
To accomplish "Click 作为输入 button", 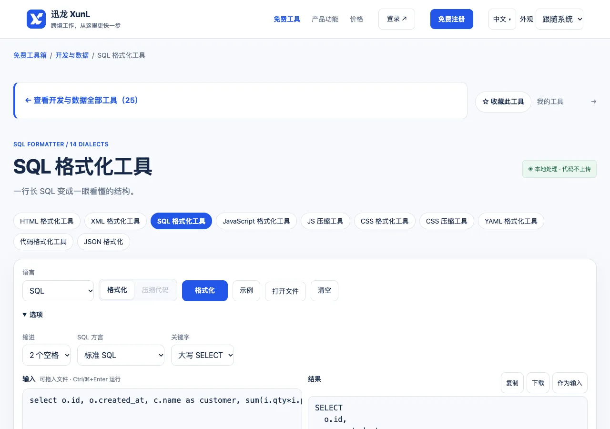I will pyautogui.click(x=570, y=383).
